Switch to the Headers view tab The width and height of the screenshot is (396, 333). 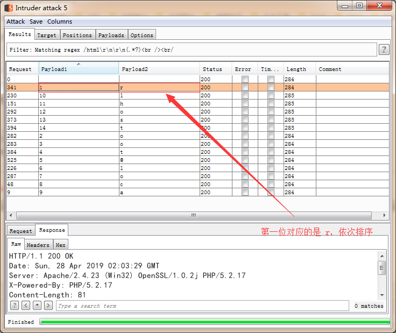(x=38, y=245)
